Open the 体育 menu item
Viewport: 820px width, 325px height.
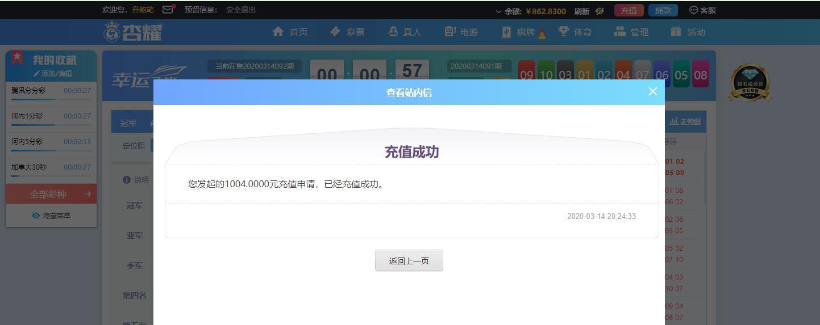[583, 32]
